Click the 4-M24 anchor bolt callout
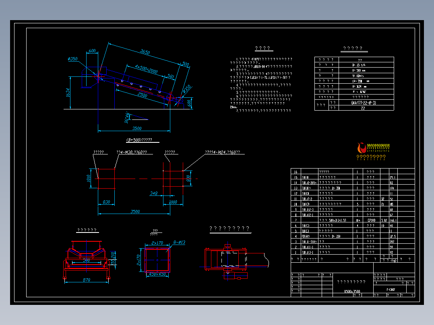 (222, 152)
